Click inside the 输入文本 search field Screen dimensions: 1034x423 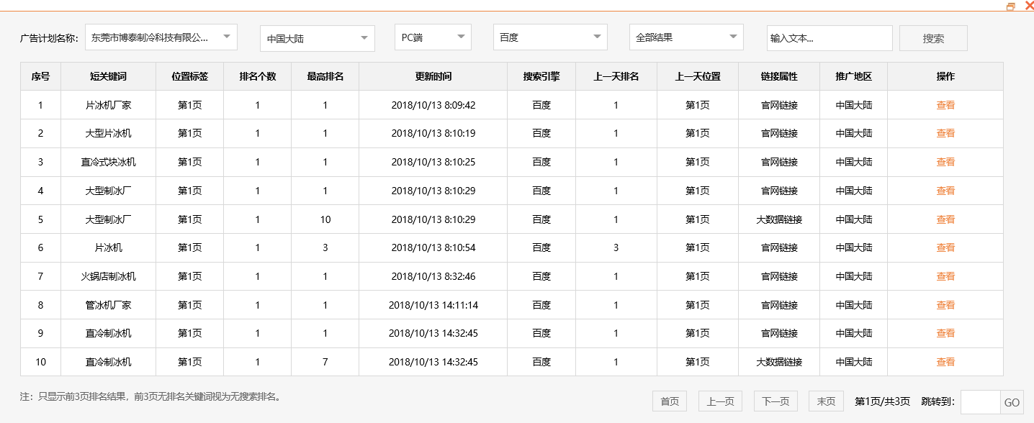828,37
